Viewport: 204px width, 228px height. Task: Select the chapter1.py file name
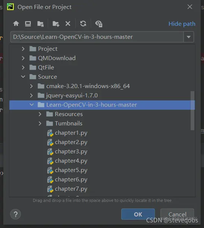(71, 133)
